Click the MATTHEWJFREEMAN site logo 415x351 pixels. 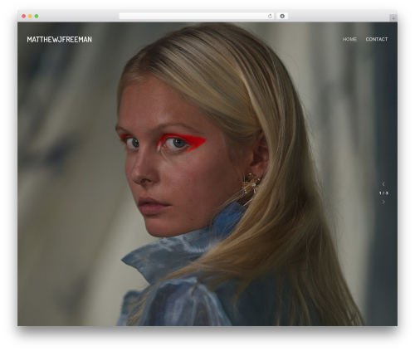click(59, 39)
